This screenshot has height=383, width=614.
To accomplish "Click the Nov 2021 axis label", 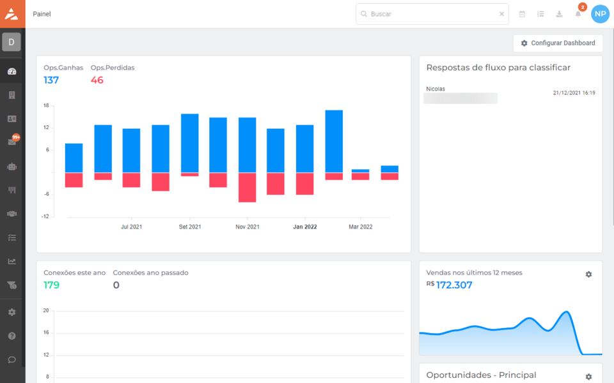I will tap(248, 227).
